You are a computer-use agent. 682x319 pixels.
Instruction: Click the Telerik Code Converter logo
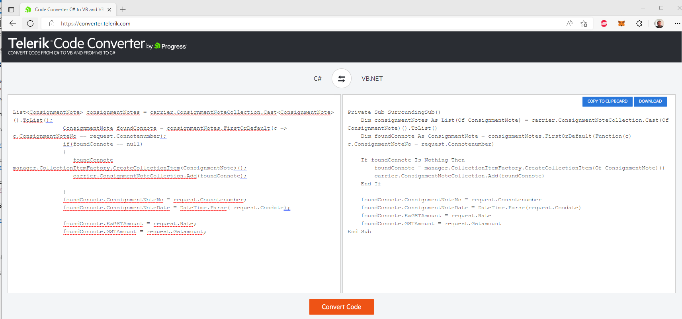click(x=76, y=44)
